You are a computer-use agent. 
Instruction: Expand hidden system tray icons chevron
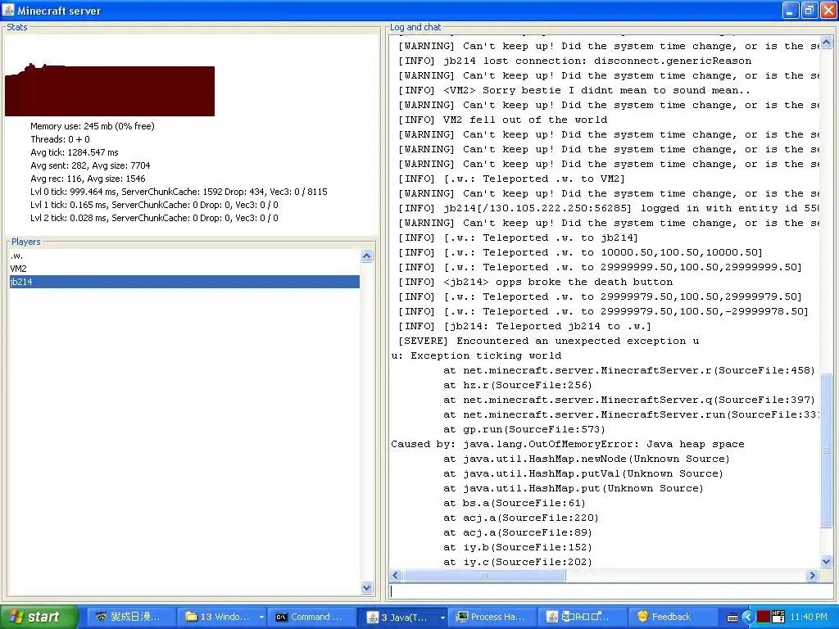coord(747,618)
